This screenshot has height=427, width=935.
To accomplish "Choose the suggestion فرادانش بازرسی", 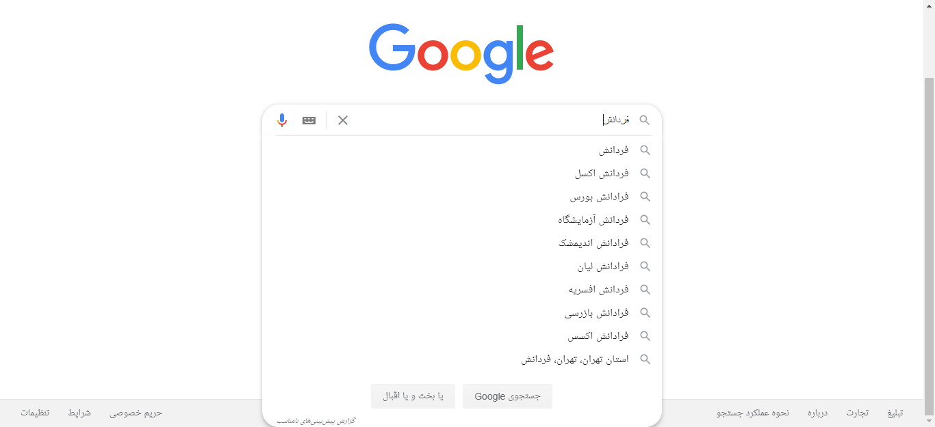I will [462, 313].
